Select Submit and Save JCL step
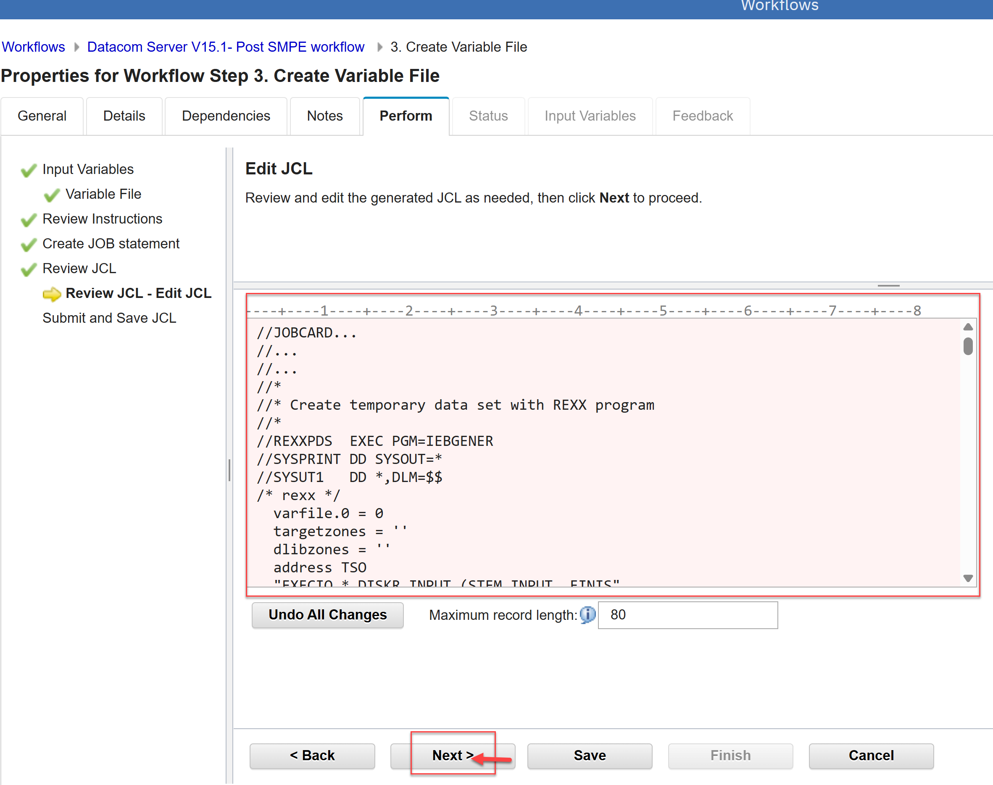 pos(109,318)
